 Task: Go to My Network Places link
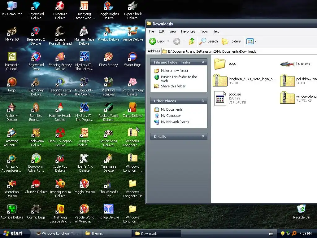pos(175,122)
